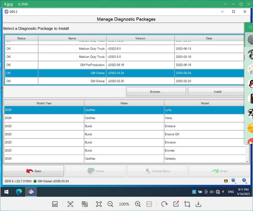Open the taskbar clock showing 9:11 PM
This screenshot has height=211, width=253.
[243, 192]
